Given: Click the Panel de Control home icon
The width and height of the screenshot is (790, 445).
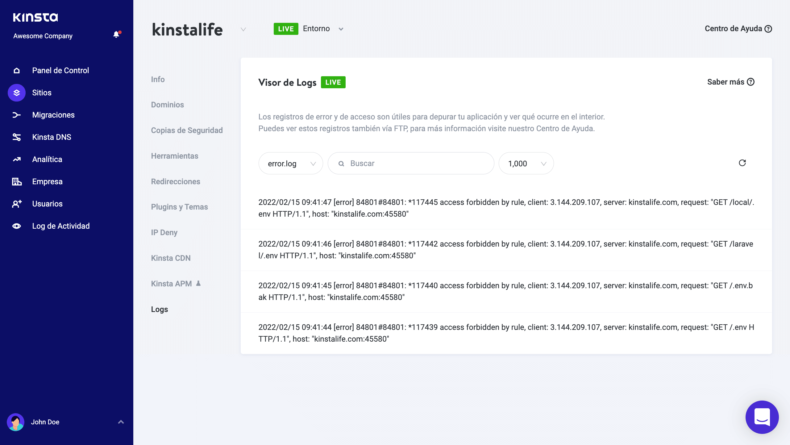Looking at the screenshot, I should (17, 70).
